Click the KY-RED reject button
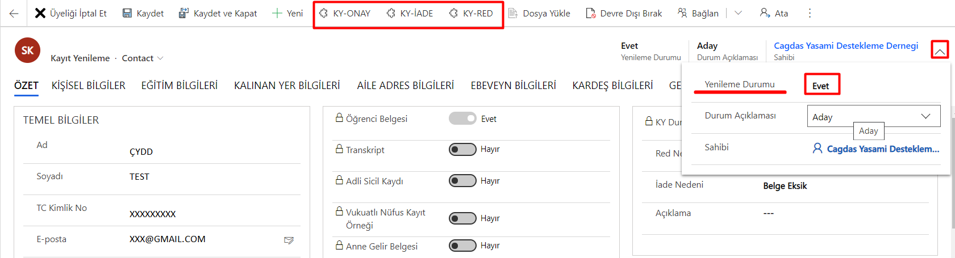 click(x=471, y=13)
